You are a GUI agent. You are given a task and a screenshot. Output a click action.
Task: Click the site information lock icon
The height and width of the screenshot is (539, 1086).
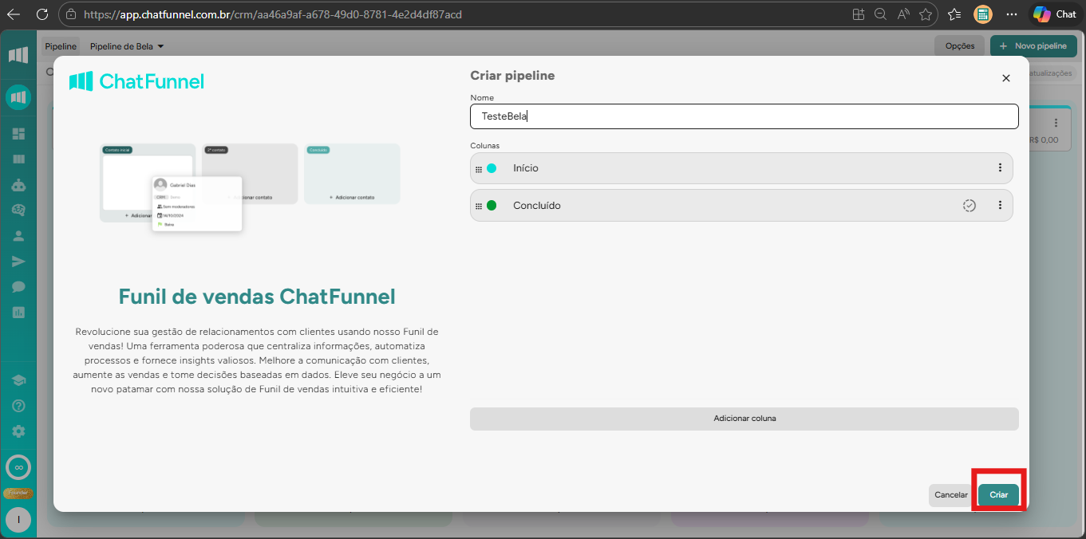click(x=71, y=14)
